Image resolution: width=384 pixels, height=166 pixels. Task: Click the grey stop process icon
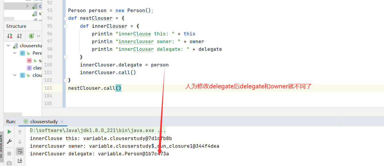(9, 154)
